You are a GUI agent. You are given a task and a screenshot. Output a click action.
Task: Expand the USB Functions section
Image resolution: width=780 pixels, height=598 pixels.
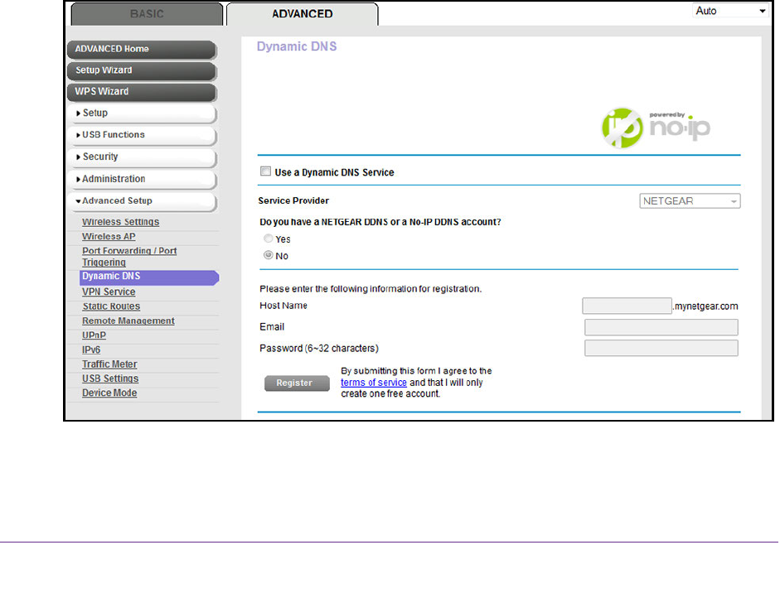(x=142, y=135)
